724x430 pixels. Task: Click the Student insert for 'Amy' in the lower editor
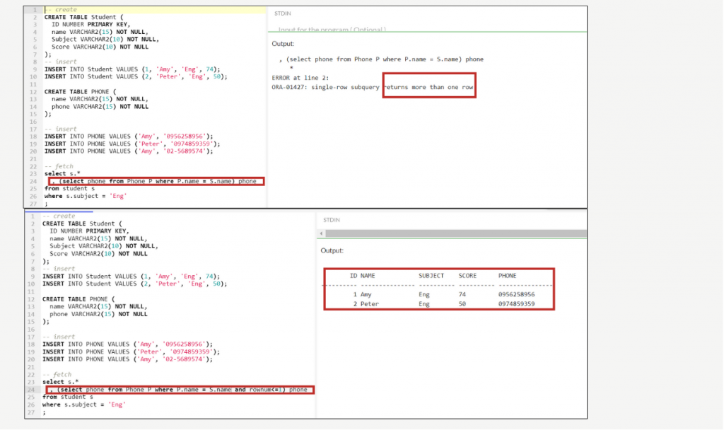click(131, 277)
